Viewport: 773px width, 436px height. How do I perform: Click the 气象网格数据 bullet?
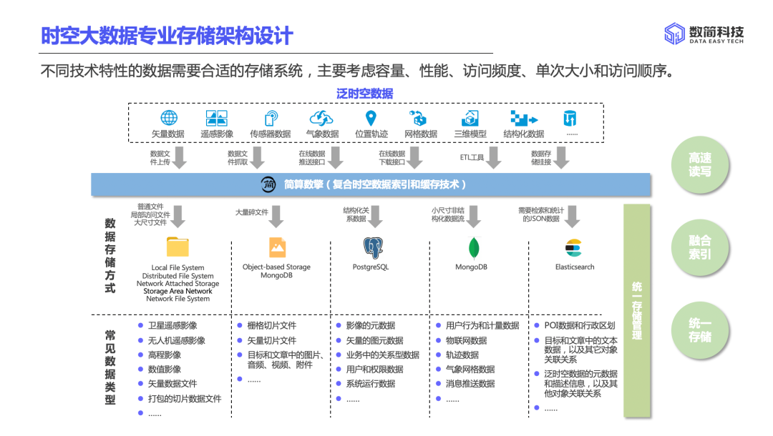click(x=470, y=369)
